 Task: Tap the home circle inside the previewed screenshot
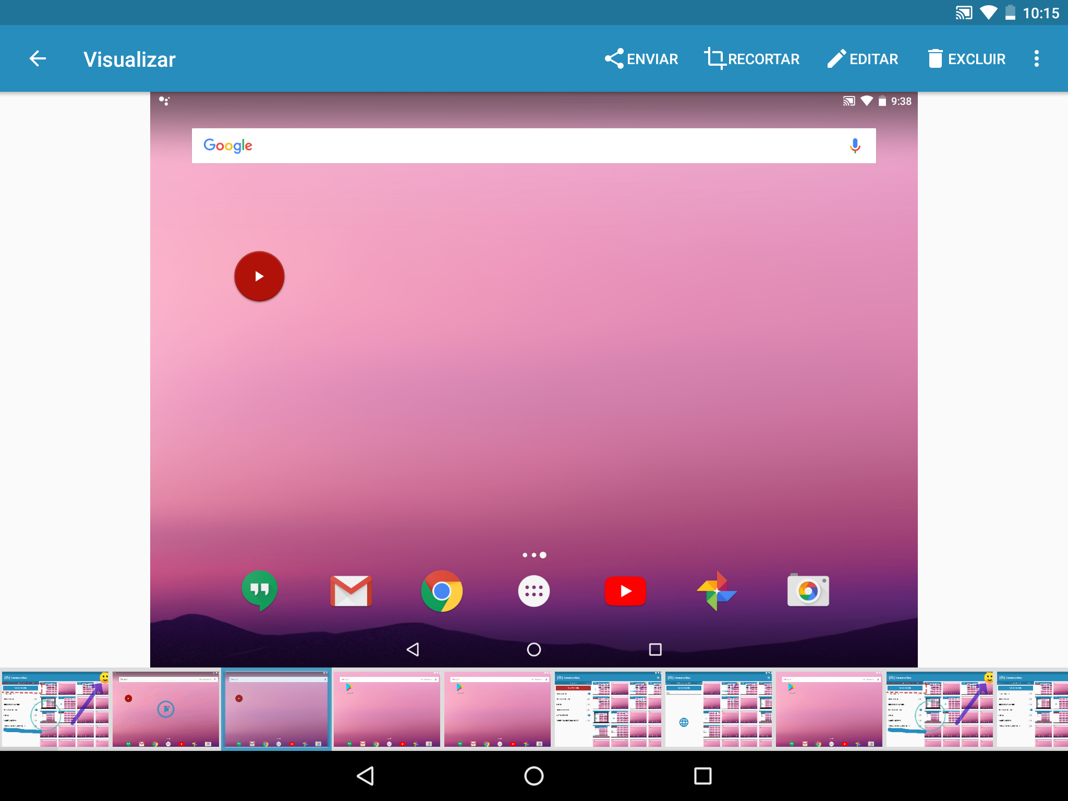(533, 649)
